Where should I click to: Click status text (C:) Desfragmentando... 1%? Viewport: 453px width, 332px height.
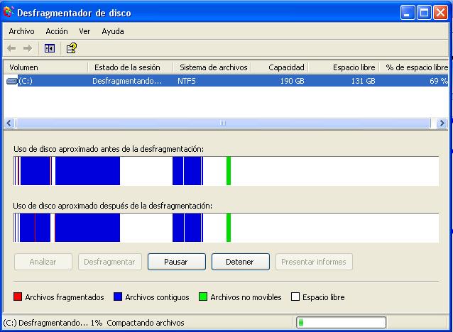[x=53, y=323]
